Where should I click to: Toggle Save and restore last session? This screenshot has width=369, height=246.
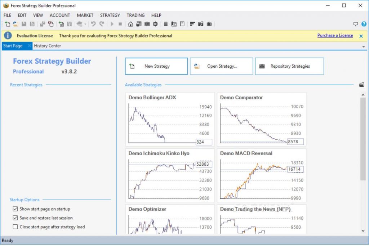[15, 218]
